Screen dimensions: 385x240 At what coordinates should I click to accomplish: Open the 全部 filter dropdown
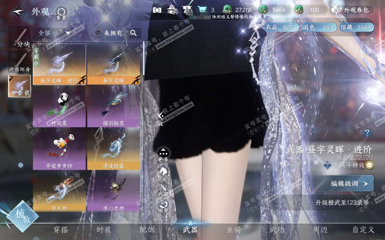(54, 33)
